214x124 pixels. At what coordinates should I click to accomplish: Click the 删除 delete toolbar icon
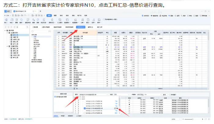point(17,20)
